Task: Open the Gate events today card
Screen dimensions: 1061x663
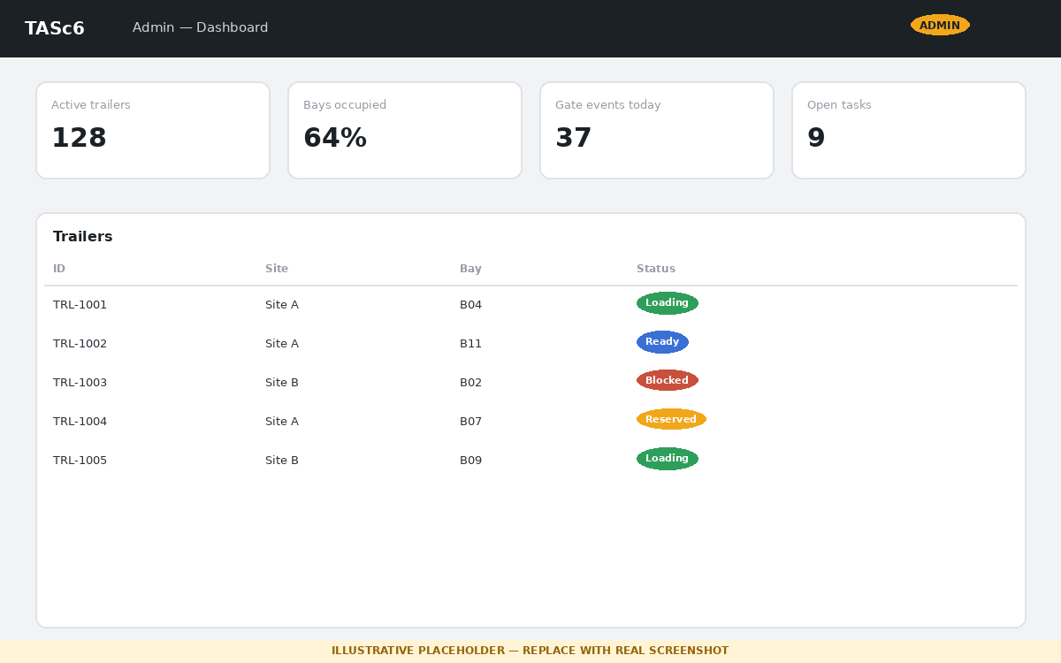Action: 657,130
